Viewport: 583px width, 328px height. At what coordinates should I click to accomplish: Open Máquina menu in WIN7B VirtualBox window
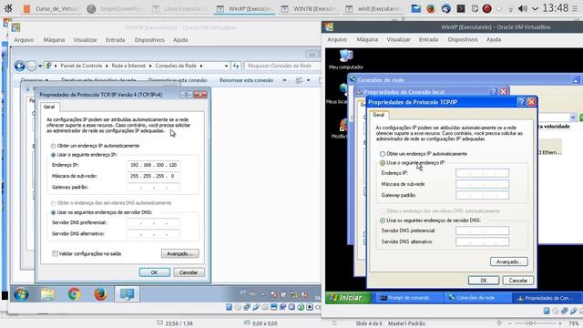point(54,40)
